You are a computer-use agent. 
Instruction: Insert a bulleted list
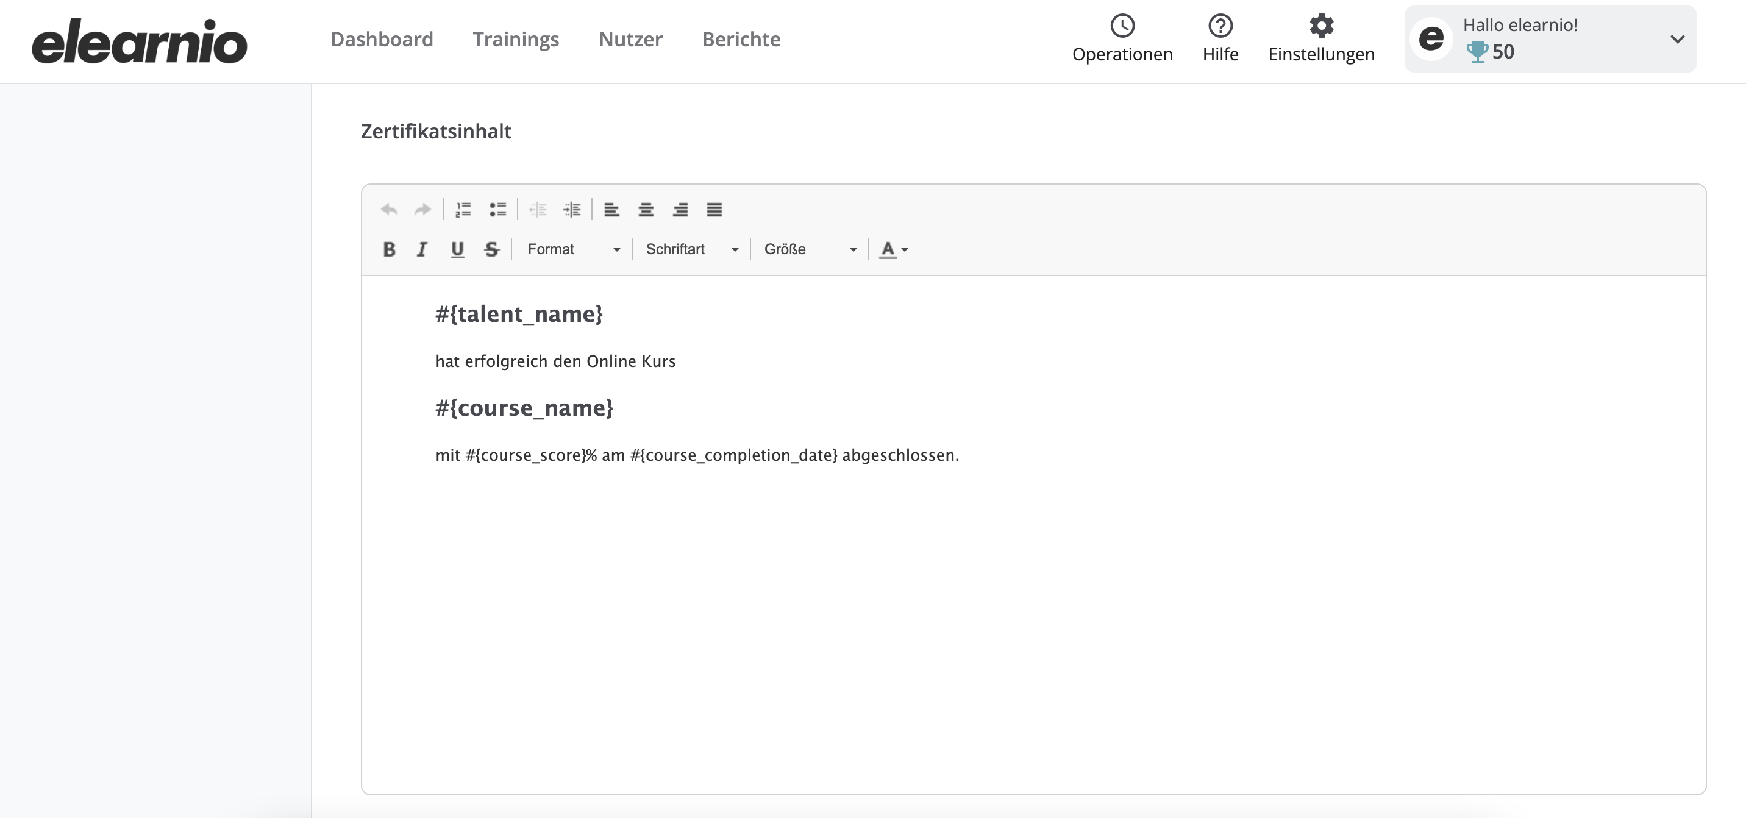(x=498, y=210)
